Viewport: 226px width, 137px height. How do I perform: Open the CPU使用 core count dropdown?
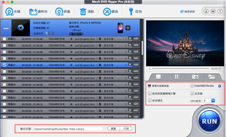(213, 101)
